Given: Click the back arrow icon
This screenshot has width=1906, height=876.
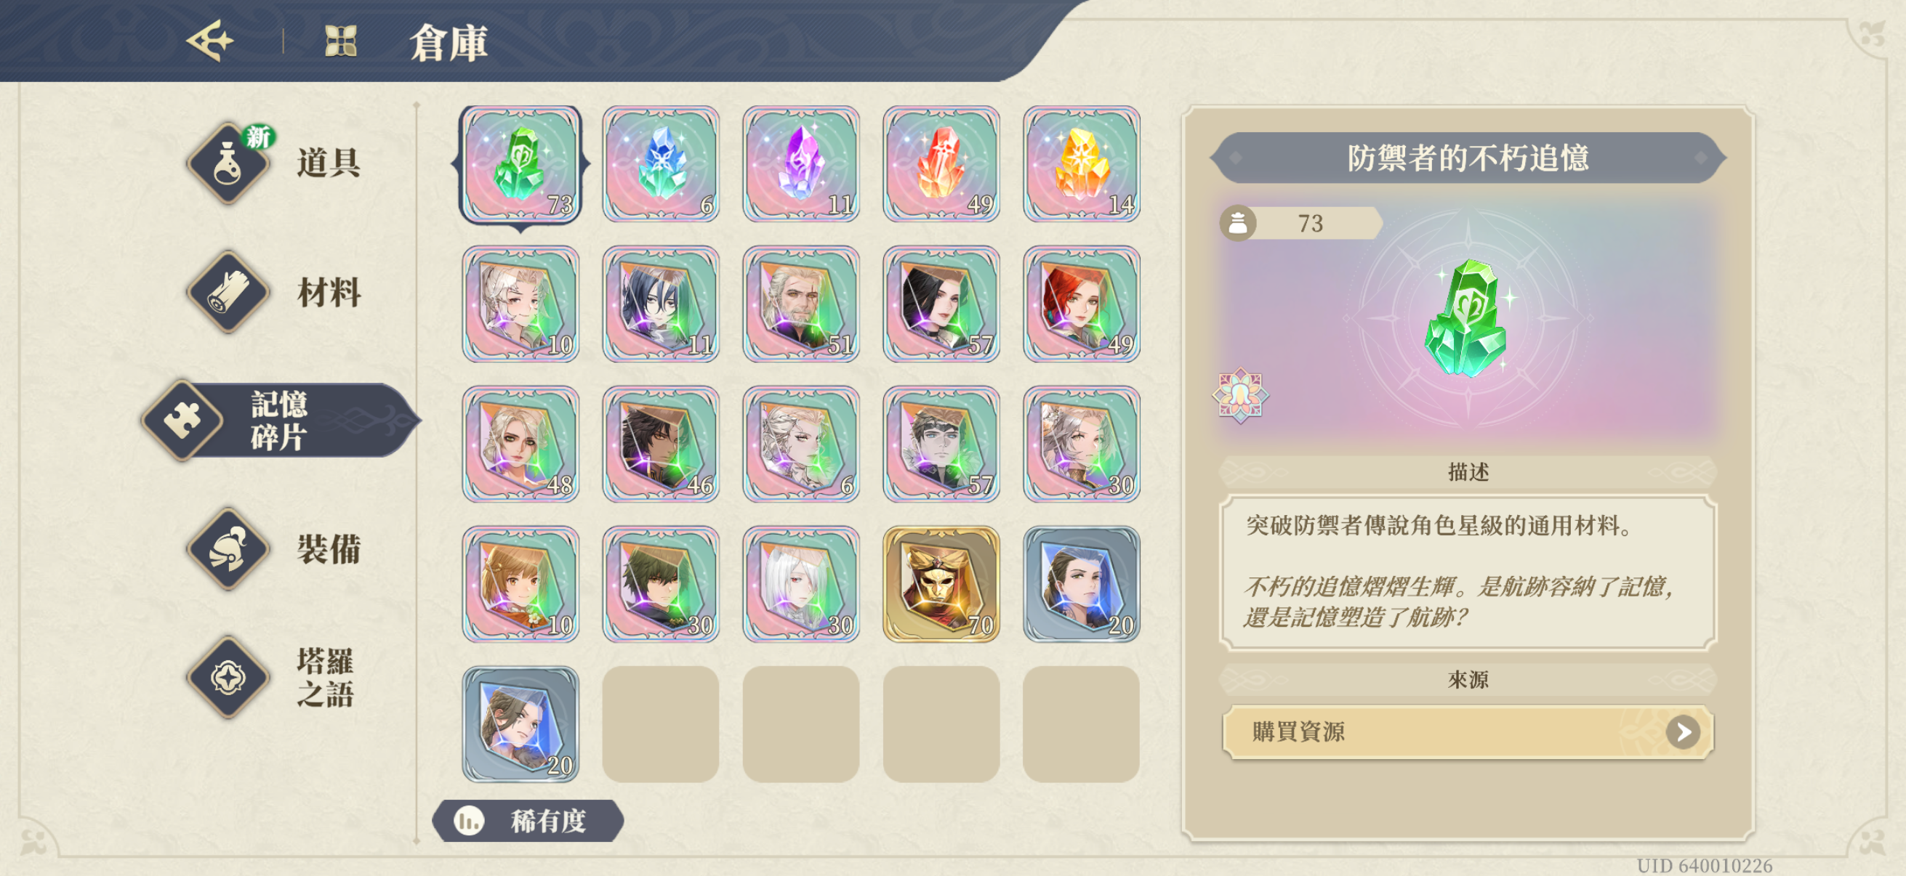Looking at the screenshot, I should point(211,41).
